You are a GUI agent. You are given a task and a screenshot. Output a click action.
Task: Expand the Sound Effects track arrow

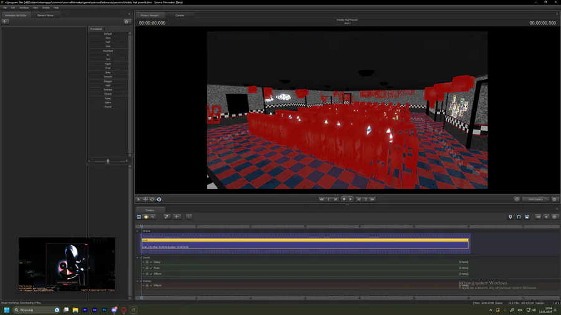(143, 274)
